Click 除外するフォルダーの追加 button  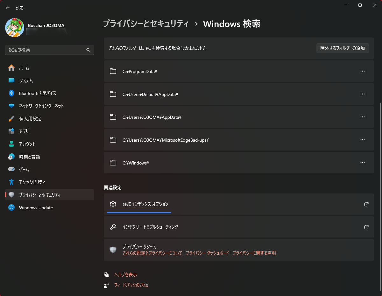tap(343, 48)
